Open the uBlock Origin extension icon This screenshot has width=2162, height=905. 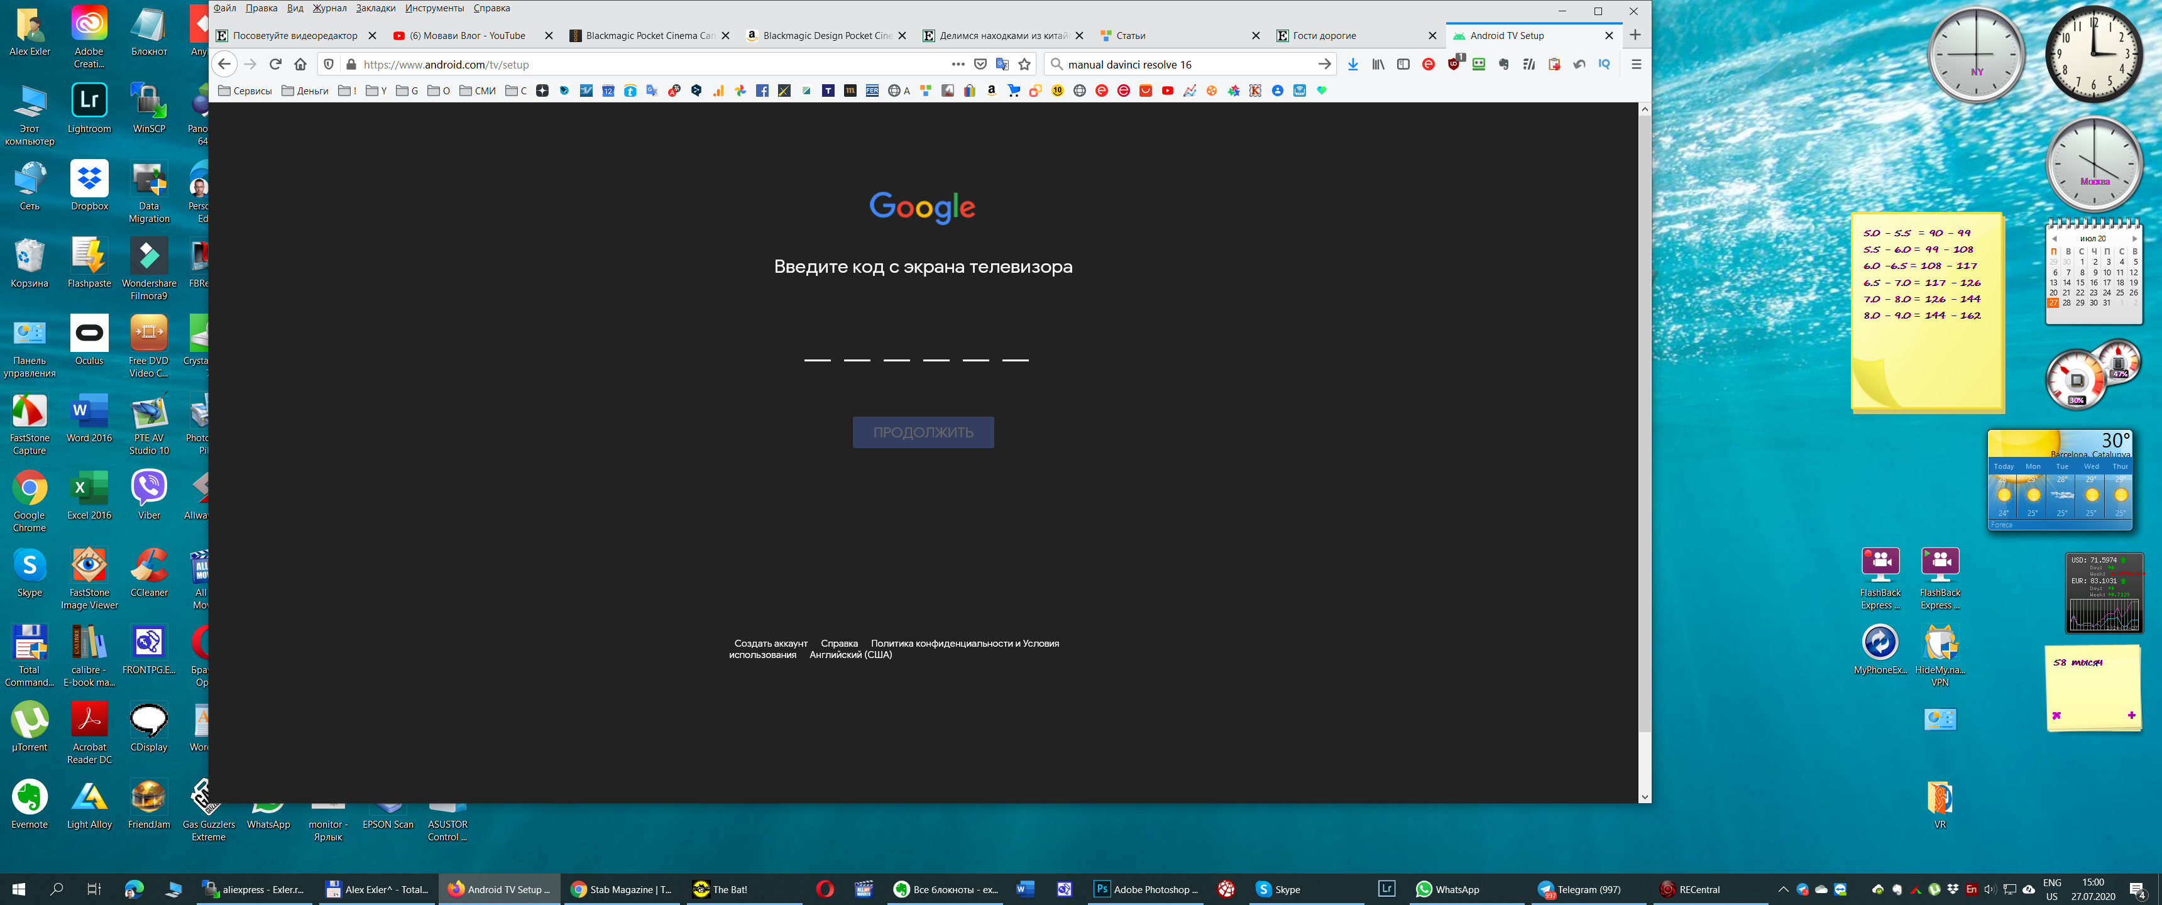coord(1454,64)
